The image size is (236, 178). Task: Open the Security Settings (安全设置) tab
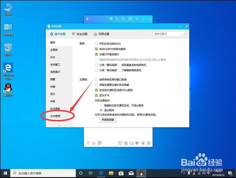pos(80,34)
